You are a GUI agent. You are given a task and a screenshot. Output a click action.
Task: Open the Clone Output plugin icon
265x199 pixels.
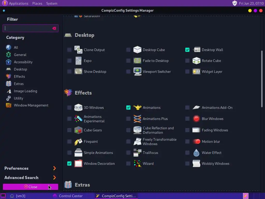tap(78, 50)
